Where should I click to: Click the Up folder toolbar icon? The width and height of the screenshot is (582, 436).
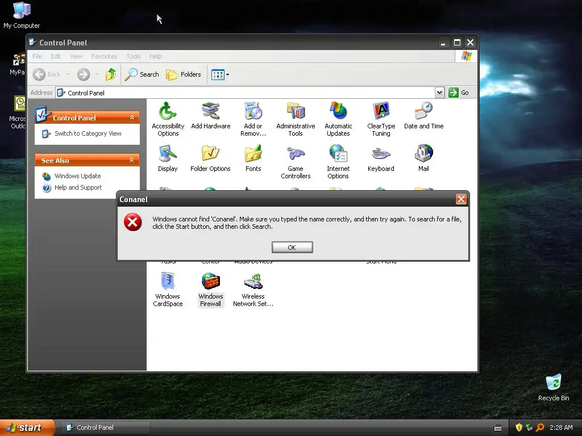(111, 74)
